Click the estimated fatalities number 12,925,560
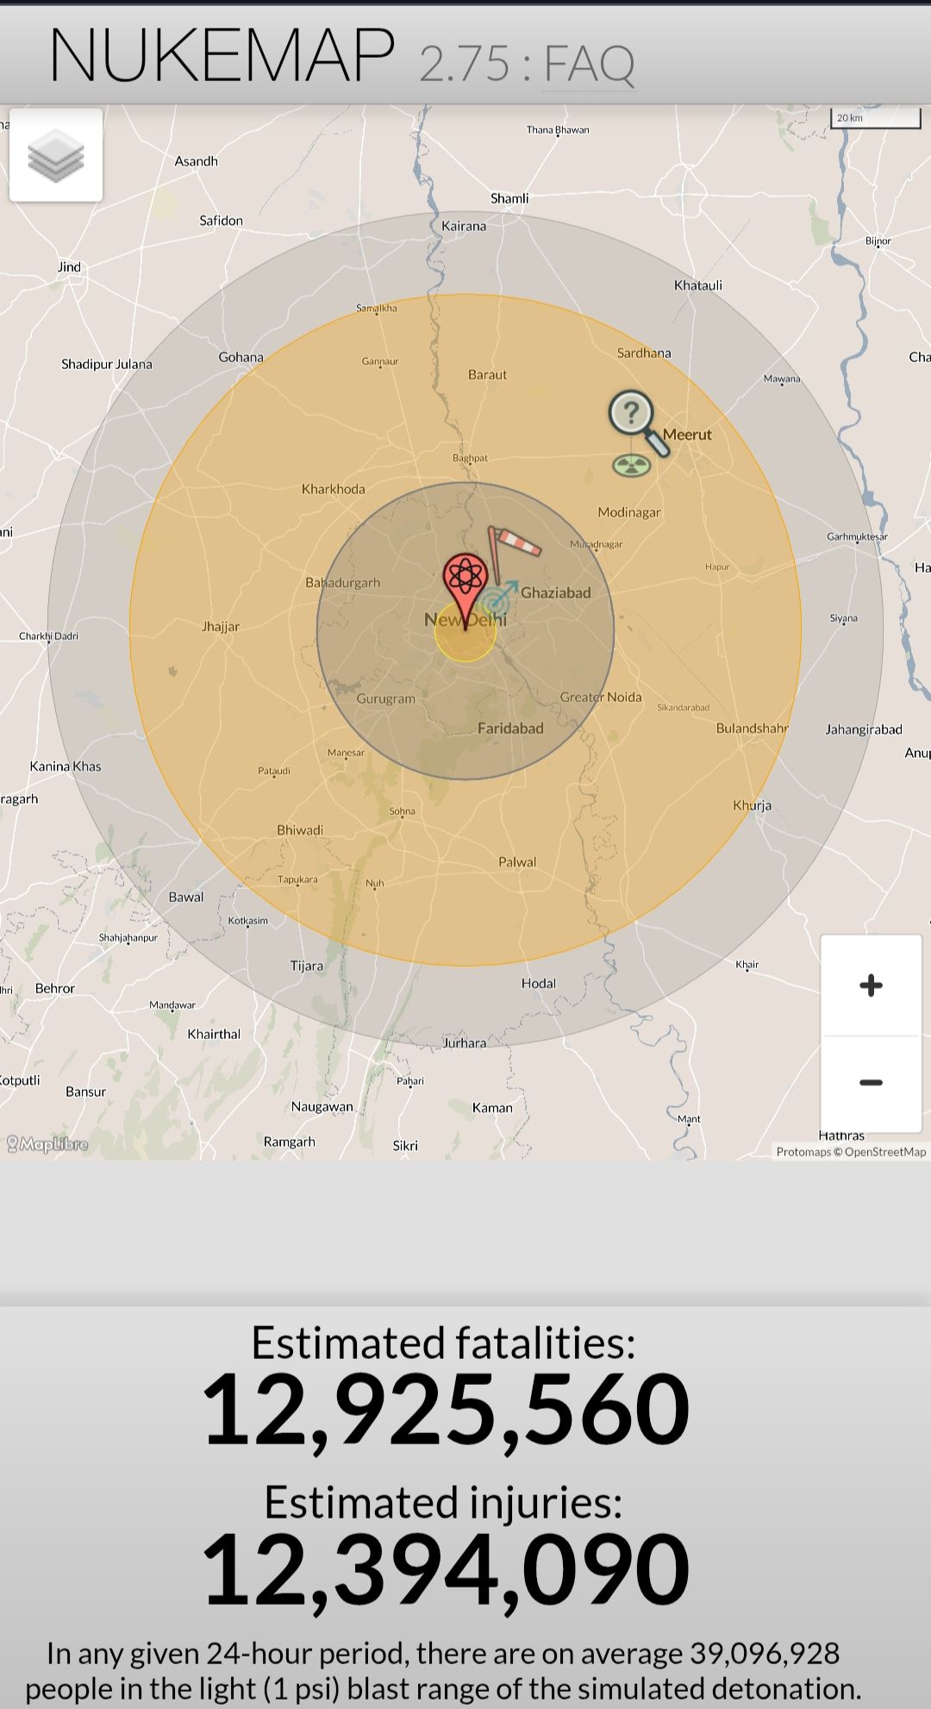This screenshot has height=1709, width=931. click(x=445, y=1410)
